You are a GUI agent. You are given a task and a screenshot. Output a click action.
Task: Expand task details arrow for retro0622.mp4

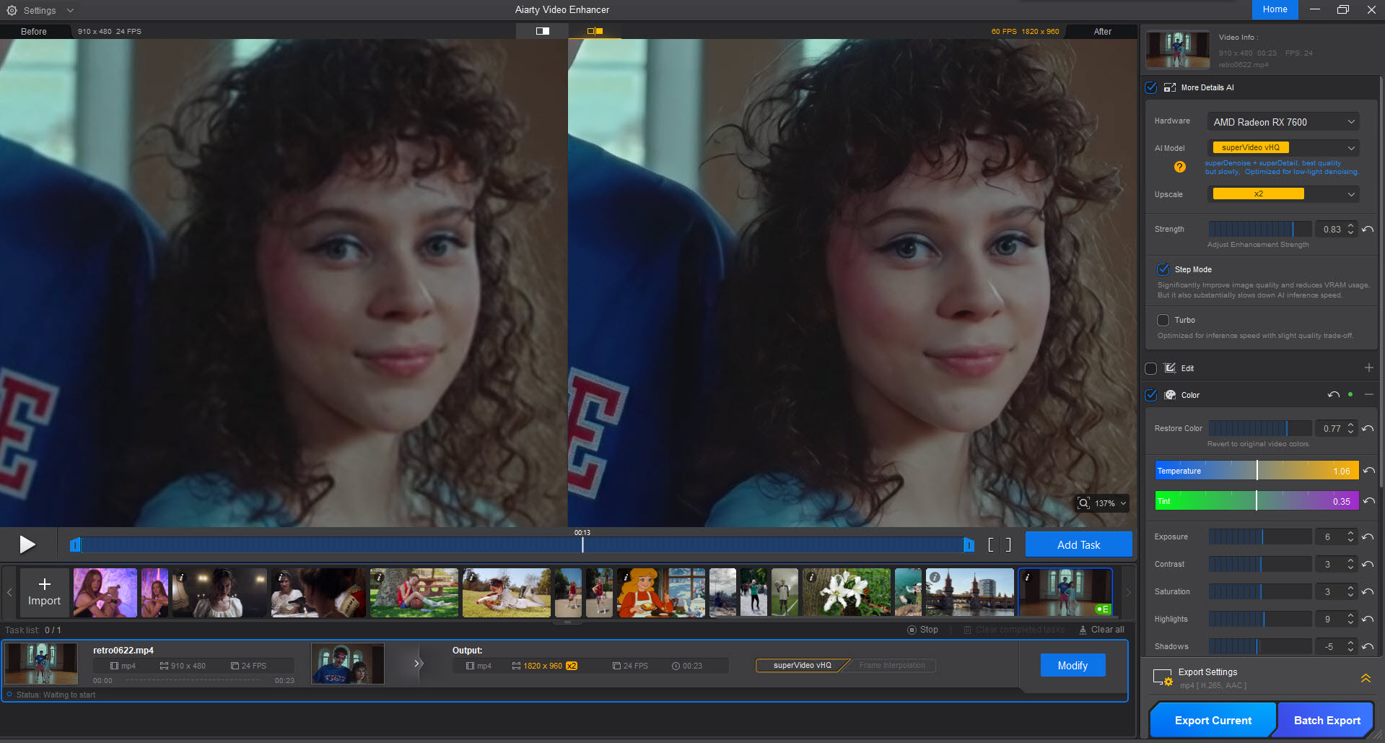click(x=416, y=664)
